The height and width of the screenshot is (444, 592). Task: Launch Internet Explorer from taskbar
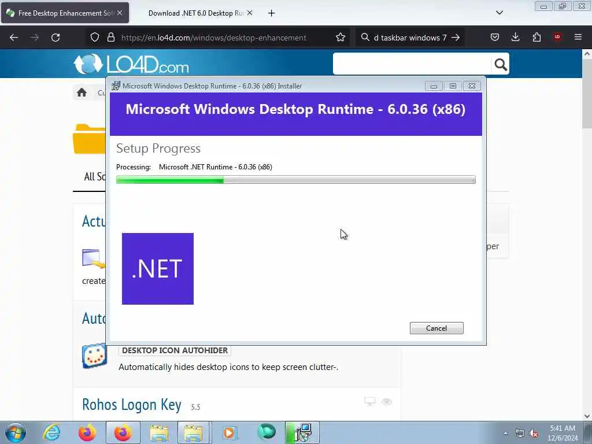point(51,432)
